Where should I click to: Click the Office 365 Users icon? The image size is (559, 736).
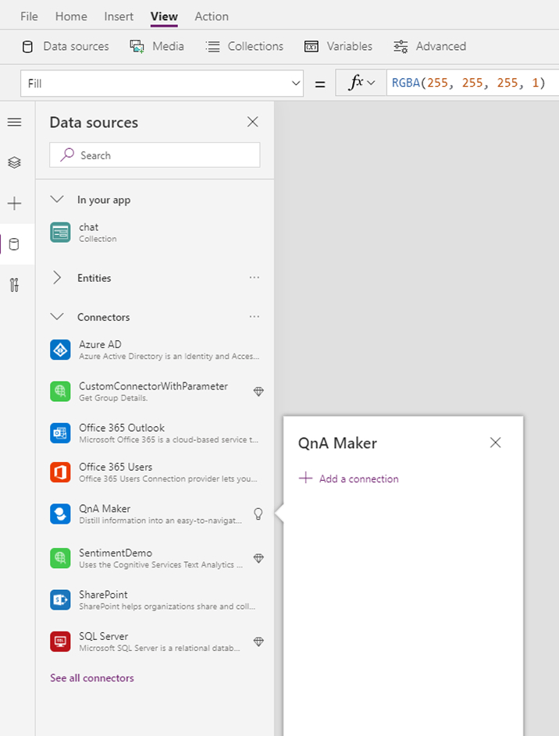61,472
